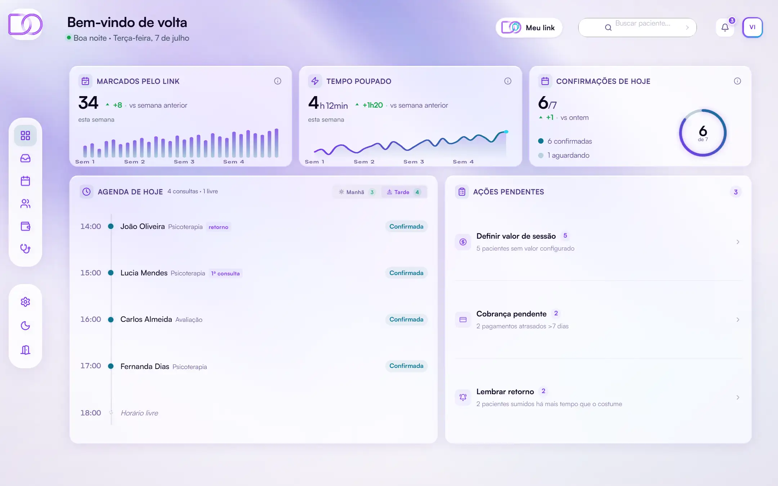Screen dimensions: 778x486
Task: Open Fernanda Dias 17:00 appointment
Action: click(x=254, y=366)
